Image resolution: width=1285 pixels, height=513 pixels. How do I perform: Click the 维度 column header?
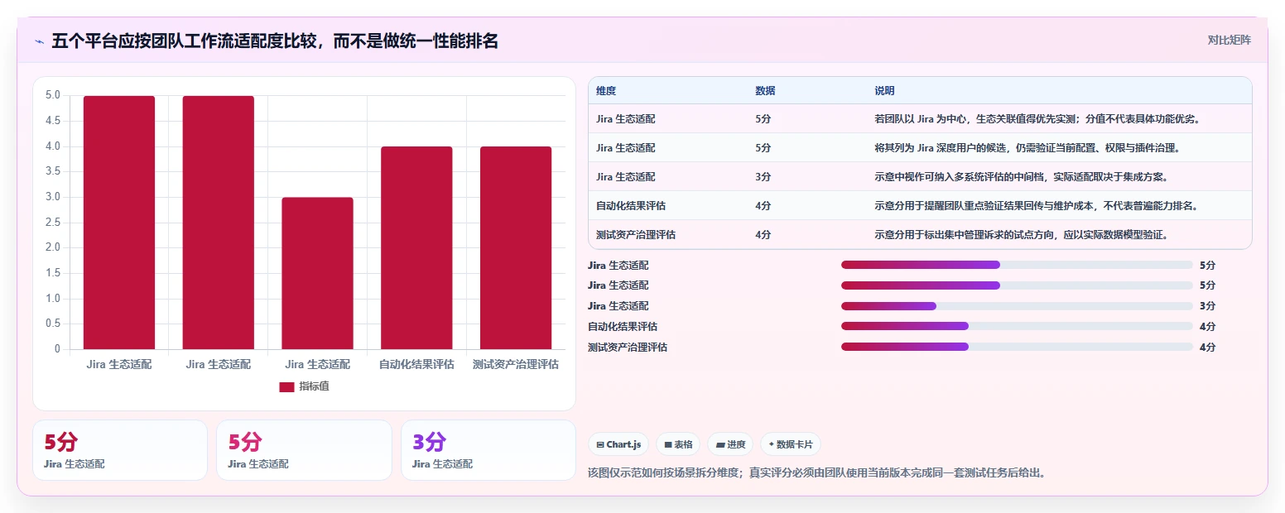pos(606,90)
